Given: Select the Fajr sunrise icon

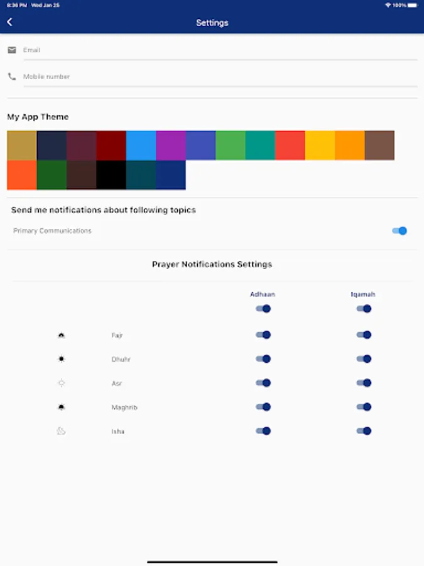Looking at the screenshot, I should [62, 335].
